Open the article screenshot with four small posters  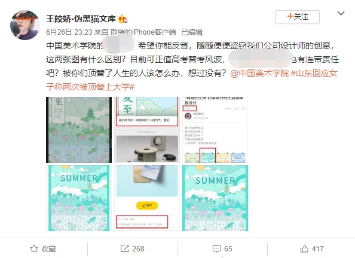point(215,130)
